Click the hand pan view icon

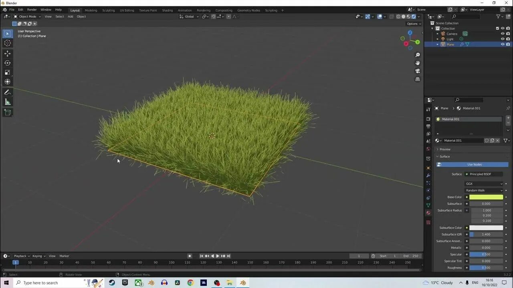[418, 63]
